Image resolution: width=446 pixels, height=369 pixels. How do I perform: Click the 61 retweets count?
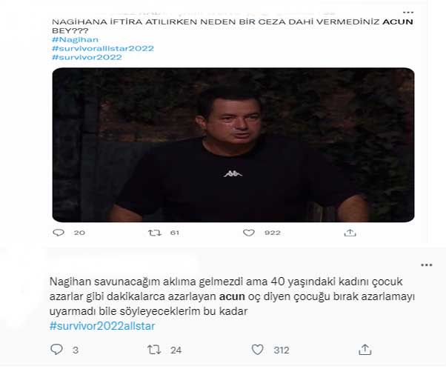tap(174, 233)
